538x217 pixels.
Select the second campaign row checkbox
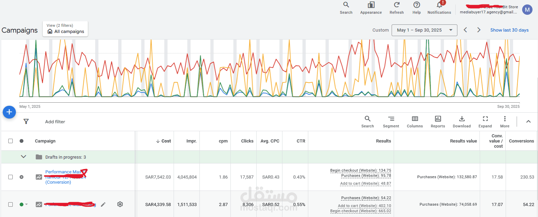[11, 204]
